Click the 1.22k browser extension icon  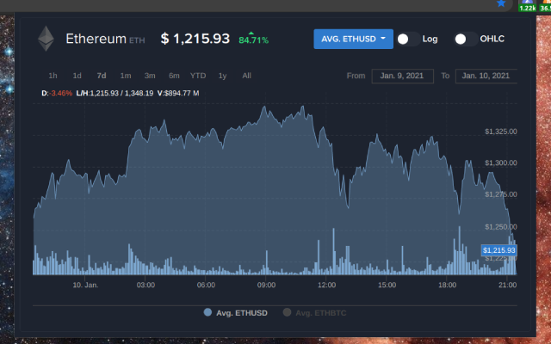tap(527, 6)
